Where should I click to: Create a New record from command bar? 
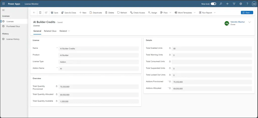point(83,13)
